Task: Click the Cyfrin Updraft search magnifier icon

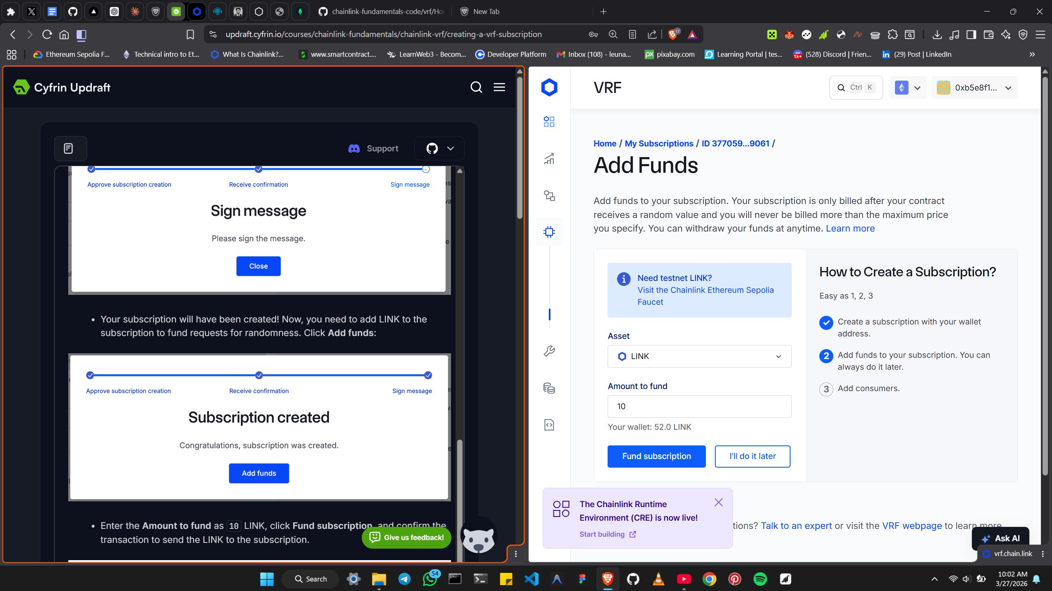Action: click(476, 87)
